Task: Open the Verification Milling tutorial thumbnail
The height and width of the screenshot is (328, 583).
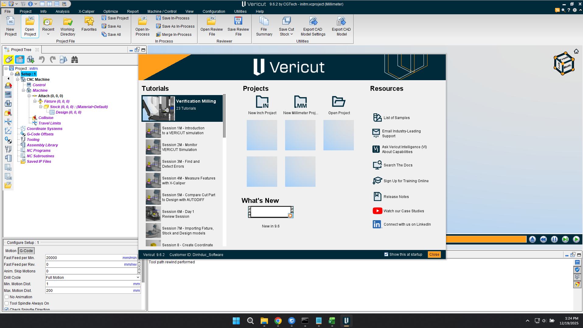Action: (159, 108)
